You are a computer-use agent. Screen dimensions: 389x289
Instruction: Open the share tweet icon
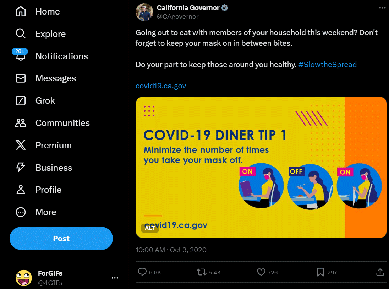point(380,272)
